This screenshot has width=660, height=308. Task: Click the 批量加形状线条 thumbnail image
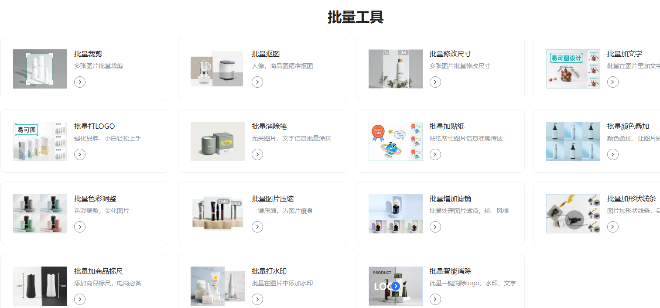pyautogui.click(x=573, y=214)
